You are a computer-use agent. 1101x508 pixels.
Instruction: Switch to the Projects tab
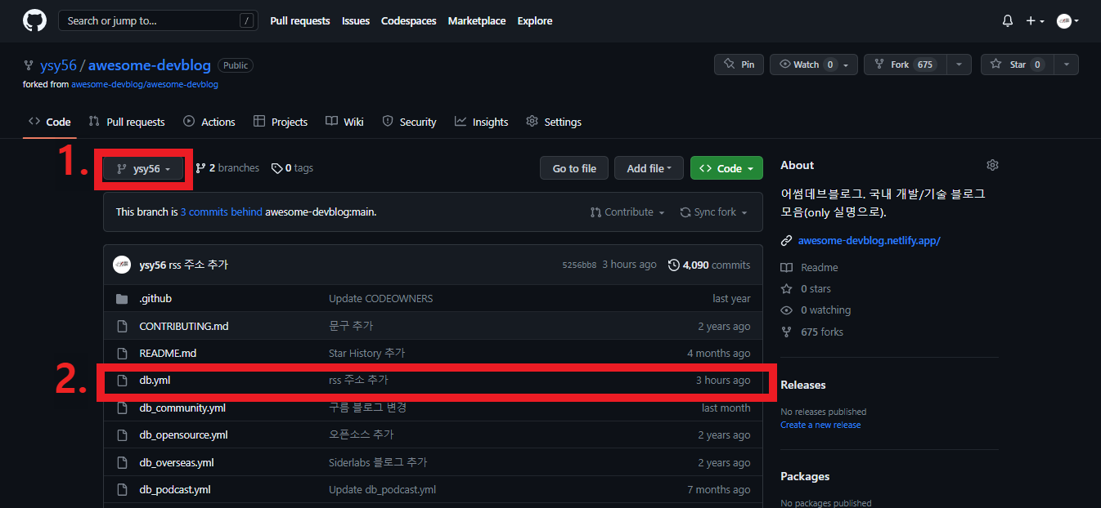coord(281,122)
